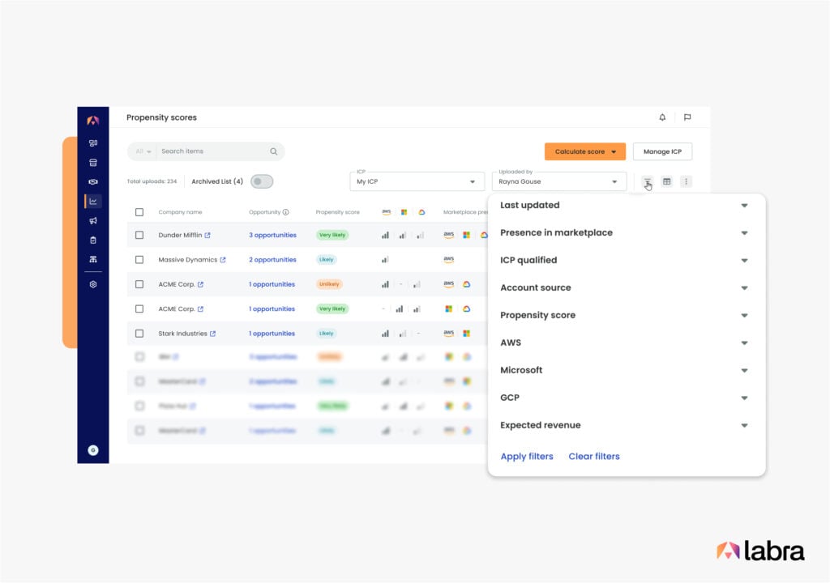
Task: Open the notifications bell icon
Action: tap(662, 117)
